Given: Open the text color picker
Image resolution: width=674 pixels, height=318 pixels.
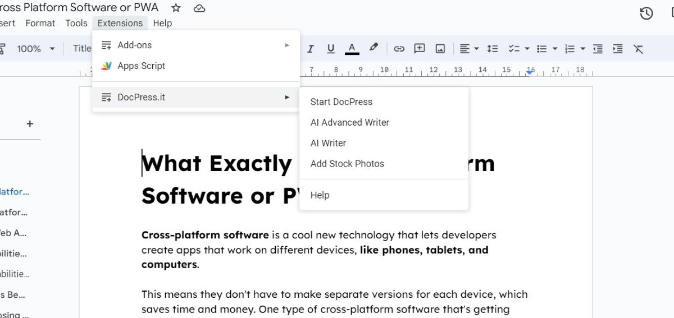Looking at the screenshot, I should point(352,49).
